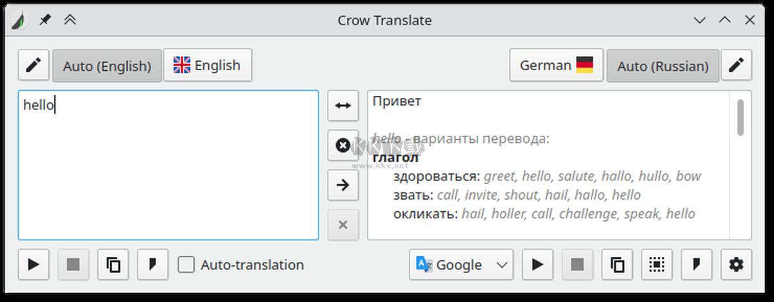Image resolution: width=774 pixels, height=302 pixels.
Task: Enable the Auto-translation checkbox
Action: tap(186, 265)
